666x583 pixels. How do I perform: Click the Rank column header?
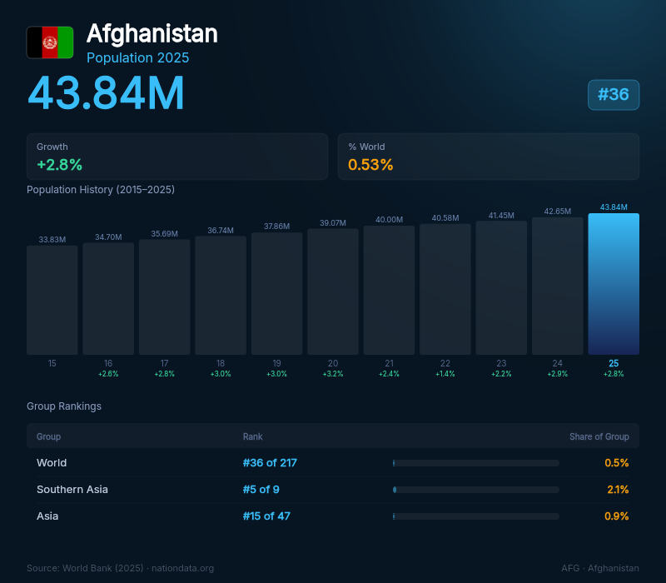click(x=253, y=436)
